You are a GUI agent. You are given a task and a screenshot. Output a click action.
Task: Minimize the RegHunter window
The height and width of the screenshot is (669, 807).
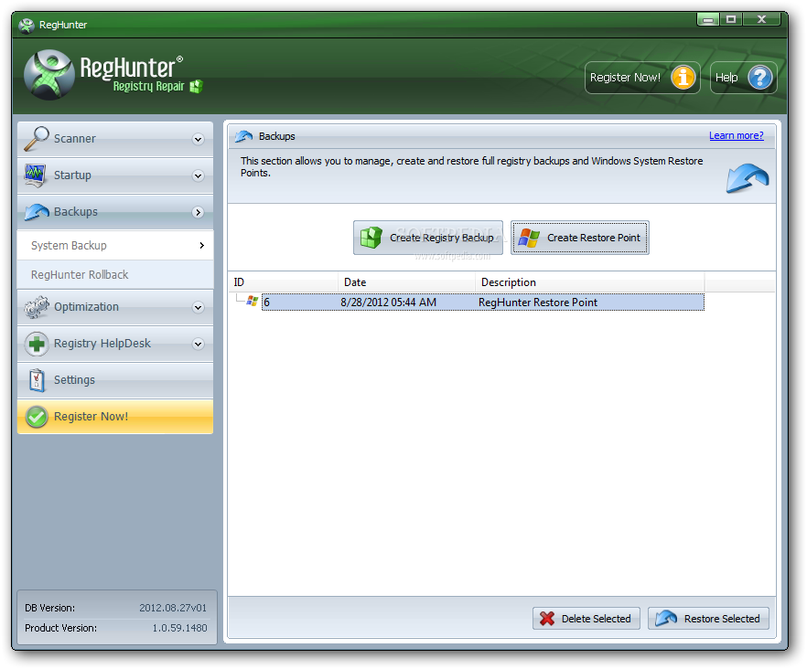pyautogui.click(x=708, y=19)
